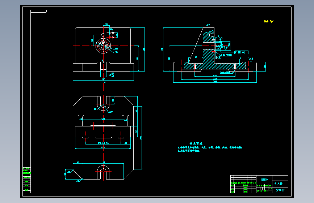Select the datum C circle symbol
This screenshot has width=314, height=203.
pos(221,39)
